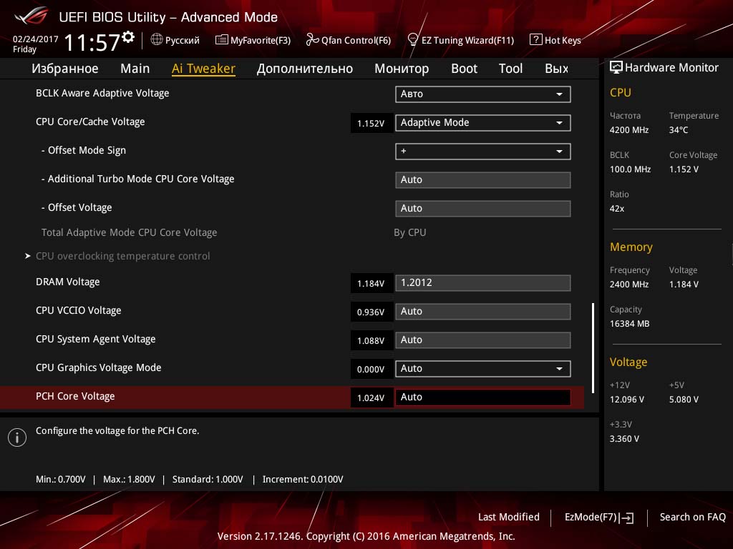
Task: Click the 16384 MB memory capacity value
Action: (629, 324)
